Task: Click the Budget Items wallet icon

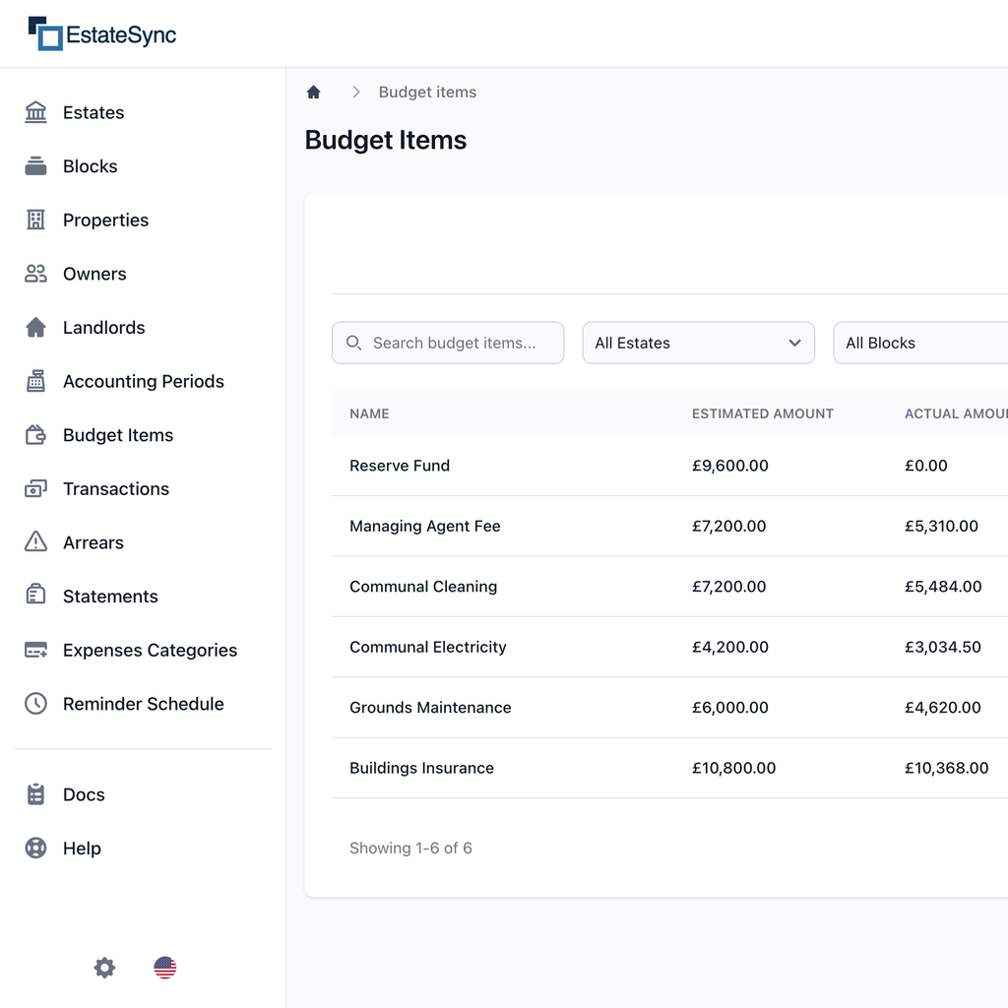Action: [x=36, y=435]
